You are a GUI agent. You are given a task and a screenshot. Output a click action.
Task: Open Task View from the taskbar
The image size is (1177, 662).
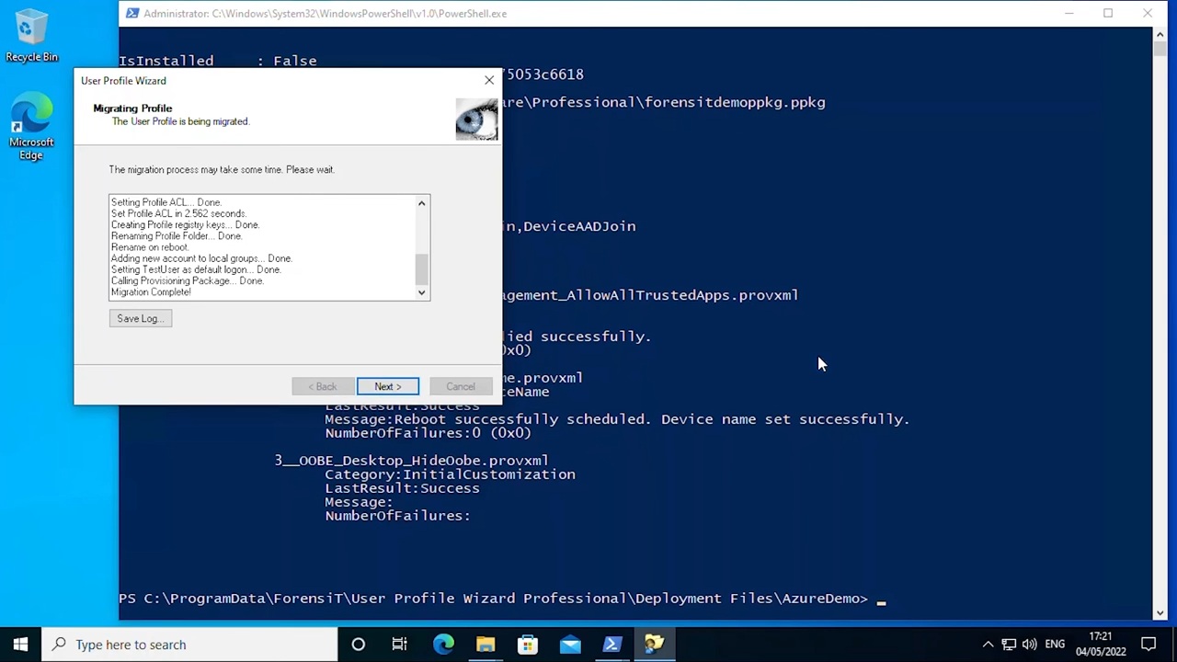pos(400,645)
